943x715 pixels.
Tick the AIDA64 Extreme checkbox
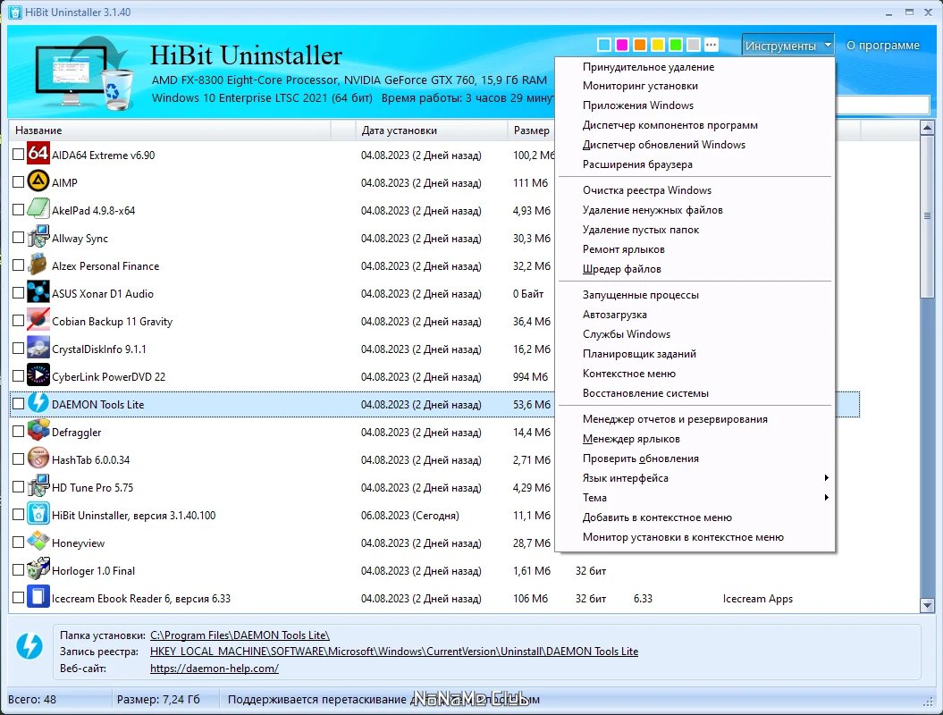tap(18, 154)
